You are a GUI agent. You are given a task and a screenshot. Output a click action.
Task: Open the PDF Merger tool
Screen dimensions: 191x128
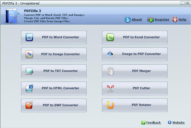pos(135,71)
